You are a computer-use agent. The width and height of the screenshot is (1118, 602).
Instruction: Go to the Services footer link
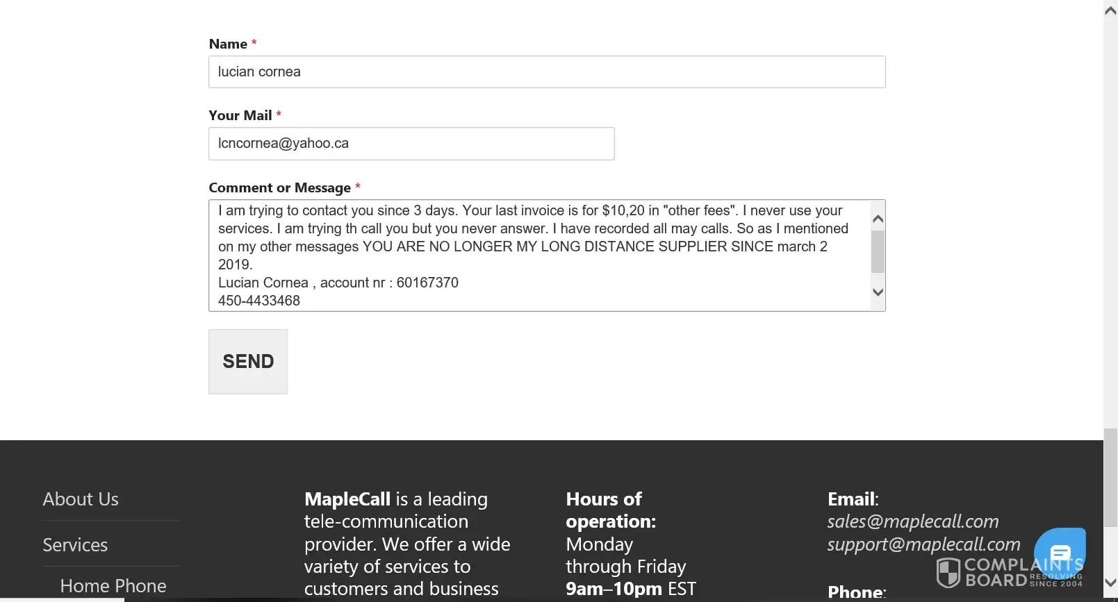point(75,545)
